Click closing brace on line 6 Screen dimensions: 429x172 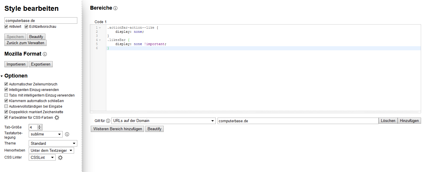[108, 48]
